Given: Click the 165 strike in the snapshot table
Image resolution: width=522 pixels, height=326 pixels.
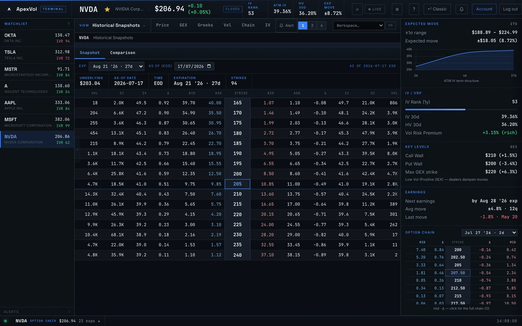Looking at the screenshot, I should tap(238, 103).
